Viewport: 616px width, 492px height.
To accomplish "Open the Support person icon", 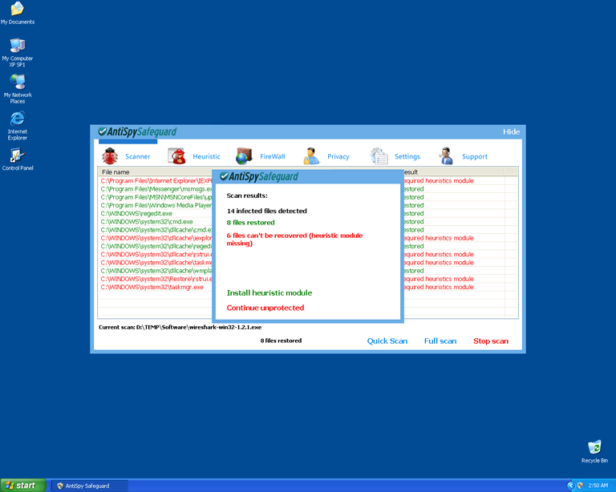I will [x=446, y=156].
